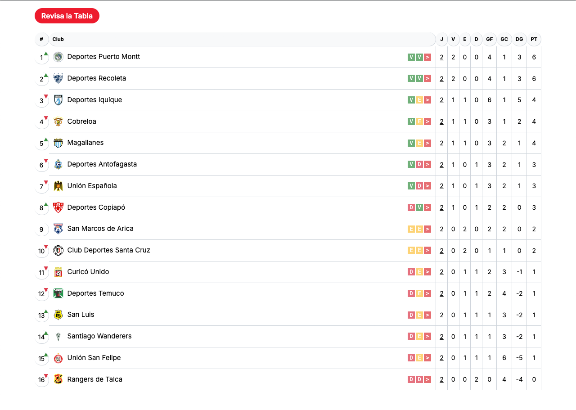Viewport: 576px width, 410px height.
Task: Click the Deportes Copiapó club crest
Action: [x=58, y=207]
